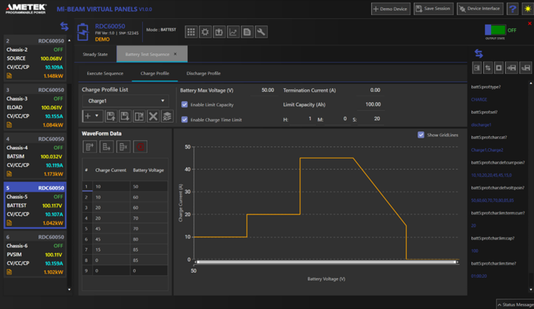Toggle Enable Limit Capacity checkbox

[184, 105]
